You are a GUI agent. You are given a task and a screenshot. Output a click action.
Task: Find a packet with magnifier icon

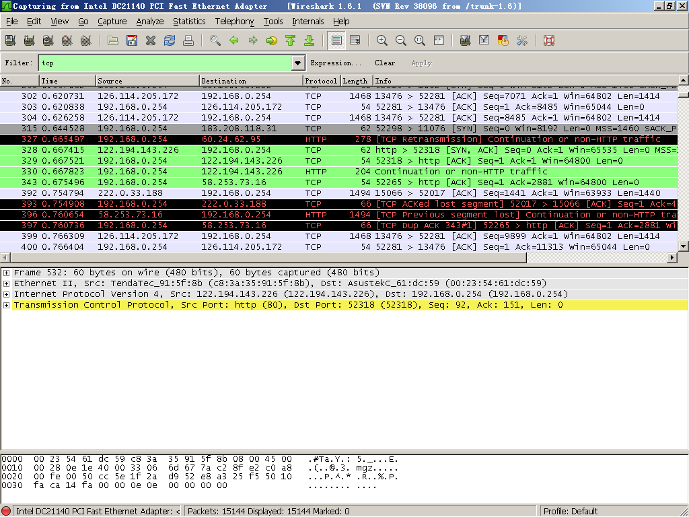tap(215, 40)
